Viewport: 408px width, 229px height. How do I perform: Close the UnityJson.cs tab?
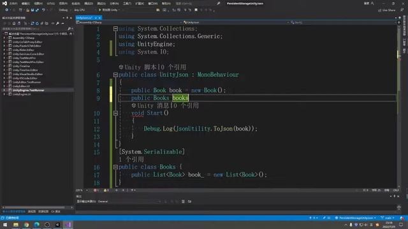point(99,18)
